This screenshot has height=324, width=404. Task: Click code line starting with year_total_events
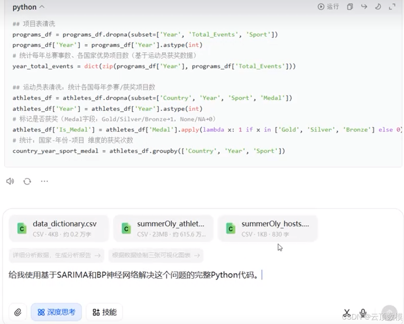coord(154,66)
